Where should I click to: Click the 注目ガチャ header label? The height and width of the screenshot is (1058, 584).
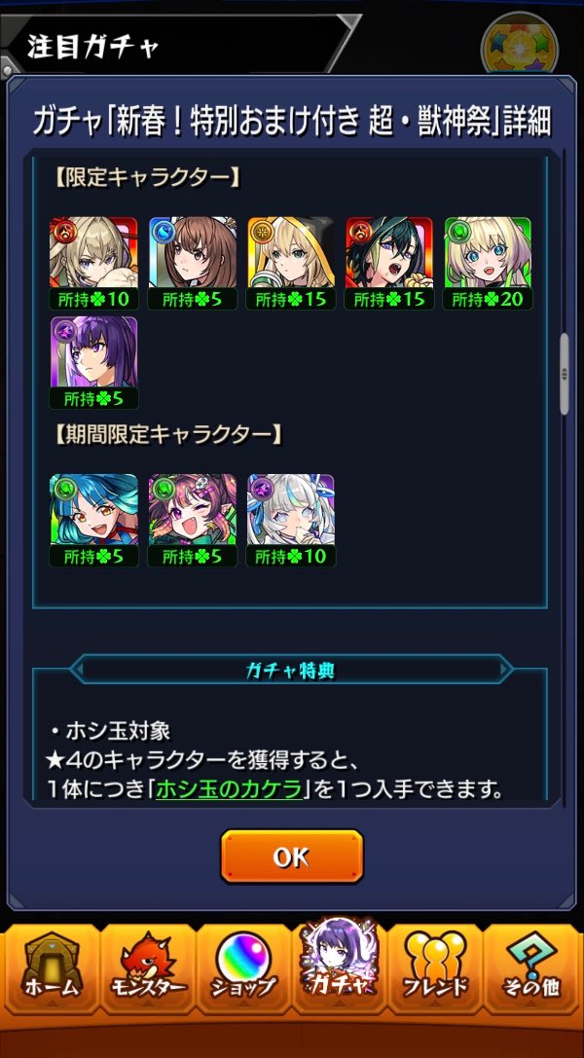[93, 46]
